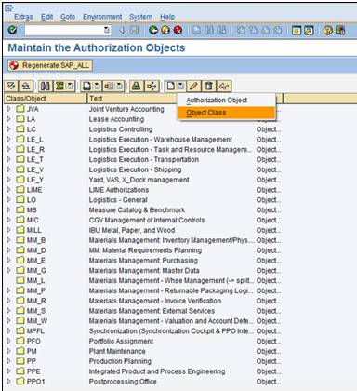The height and width of the screenshot is (391, 357).
Task: Expand the MM_E Purchasing node
Action: pyautogui.click(x=8, y=260)
